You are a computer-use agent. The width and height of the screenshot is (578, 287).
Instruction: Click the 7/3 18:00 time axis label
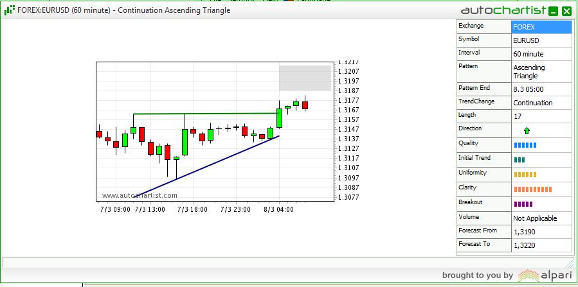192,209
